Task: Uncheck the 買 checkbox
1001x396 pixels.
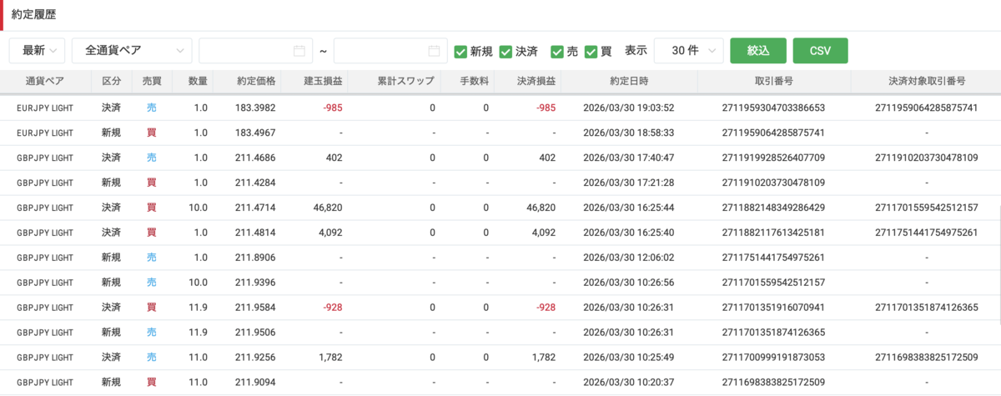Action: (591, 52)
